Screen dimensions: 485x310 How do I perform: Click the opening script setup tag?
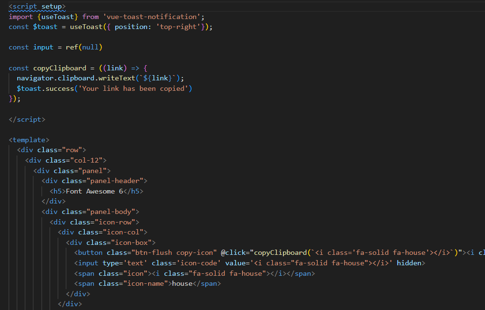(37, 6)
